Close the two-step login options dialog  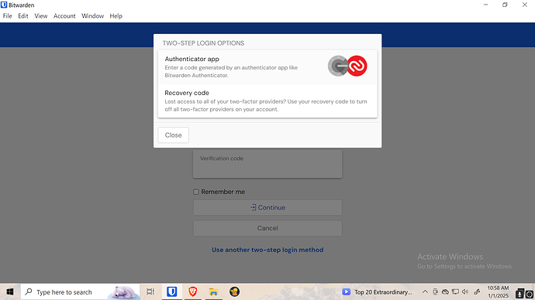pos(174,135)
